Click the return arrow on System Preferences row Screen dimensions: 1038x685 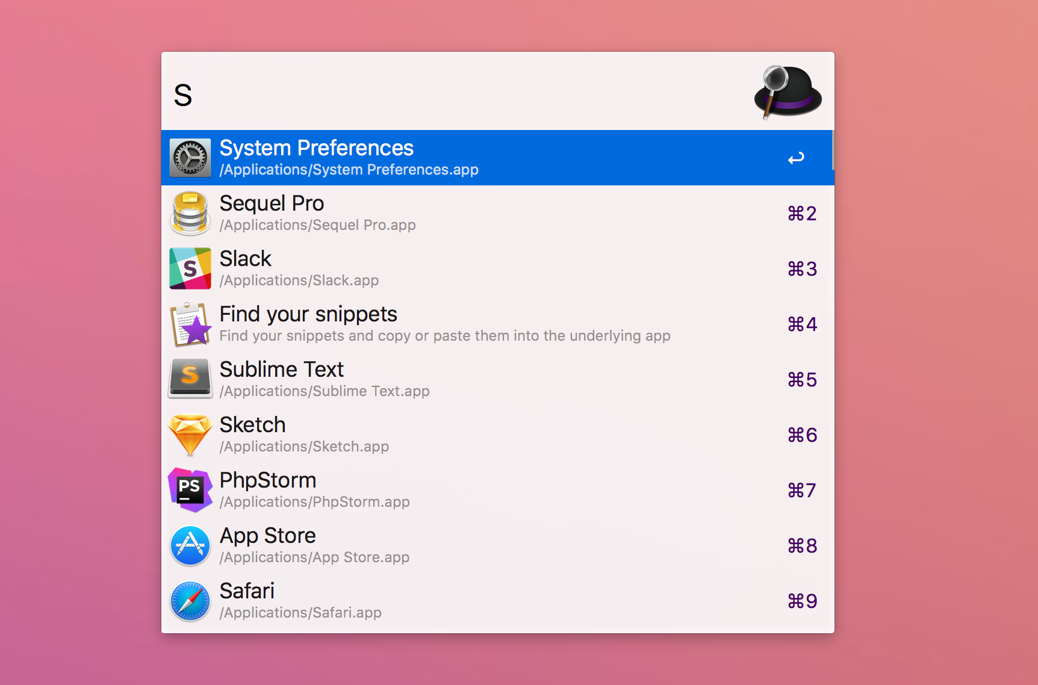click(796, 158)
